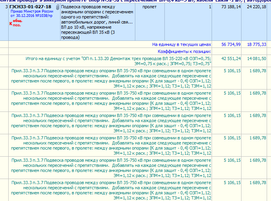The width and height of the screenshot is (271, 201).
Task: Open the Приказ Минстроя России №1038/пр reference link
Action: (32, 13)
